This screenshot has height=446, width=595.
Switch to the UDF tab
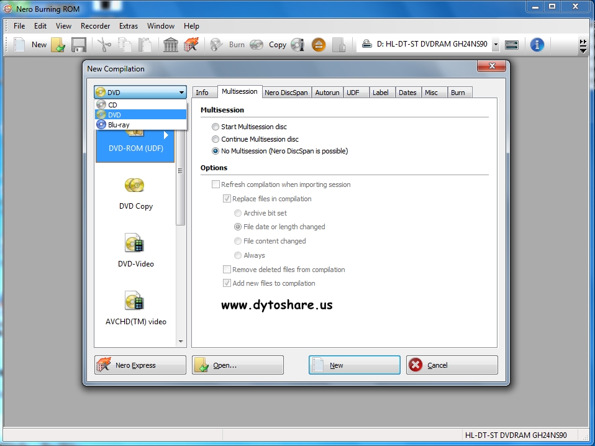[x=357, y=93]
